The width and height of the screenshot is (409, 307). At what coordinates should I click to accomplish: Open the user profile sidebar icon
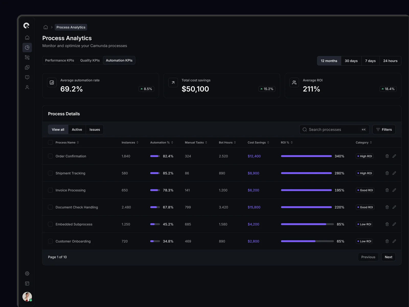(x=27, y=87)
